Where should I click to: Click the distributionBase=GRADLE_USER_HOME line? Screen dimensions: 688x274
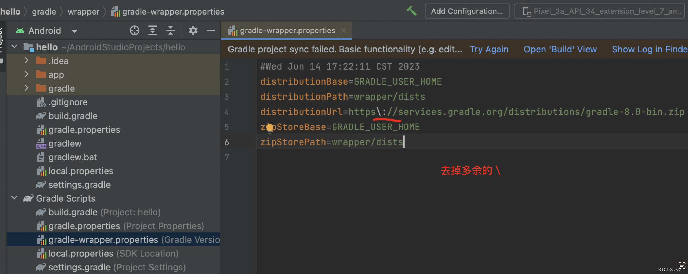[351, 81]
